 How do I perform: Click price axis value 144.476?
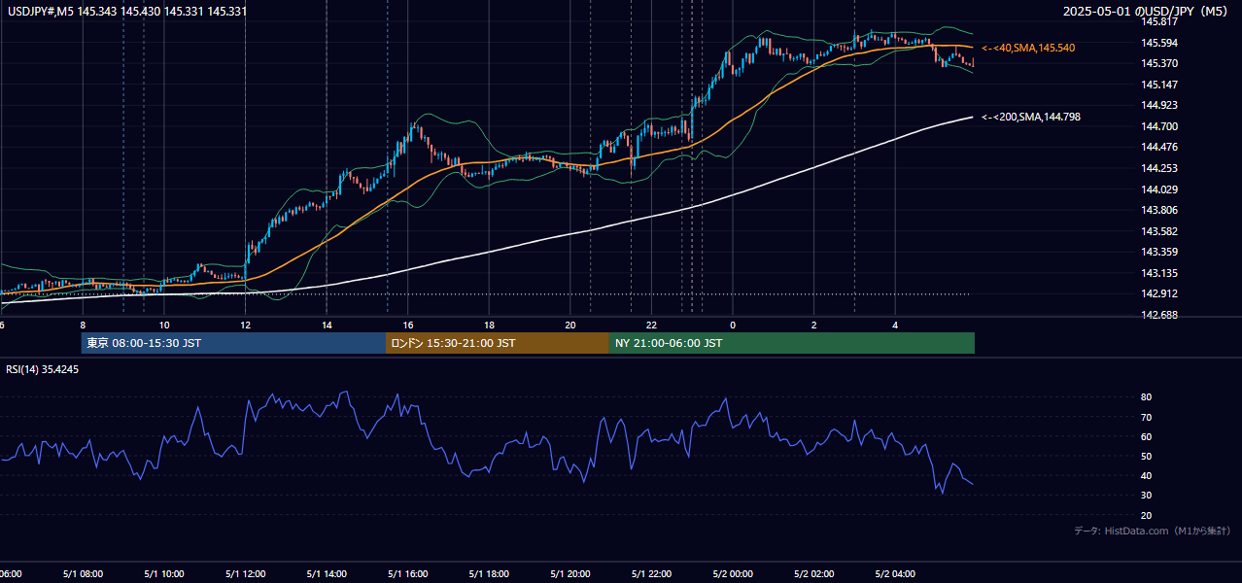[1158, 147]
